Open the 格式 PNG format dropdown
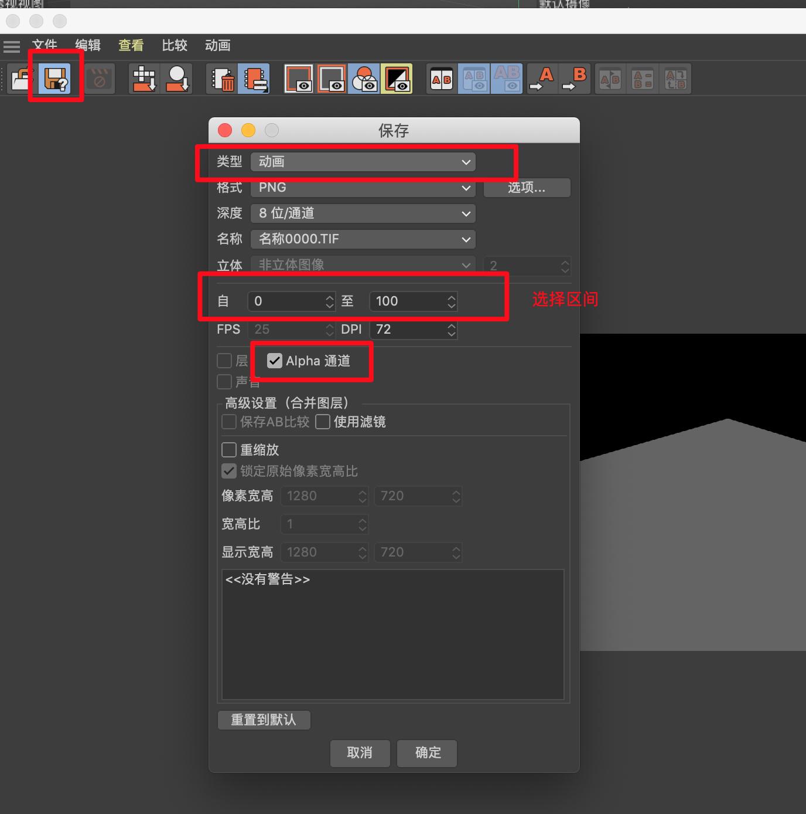This screenshot has width=806, height=814. point(363,188)
